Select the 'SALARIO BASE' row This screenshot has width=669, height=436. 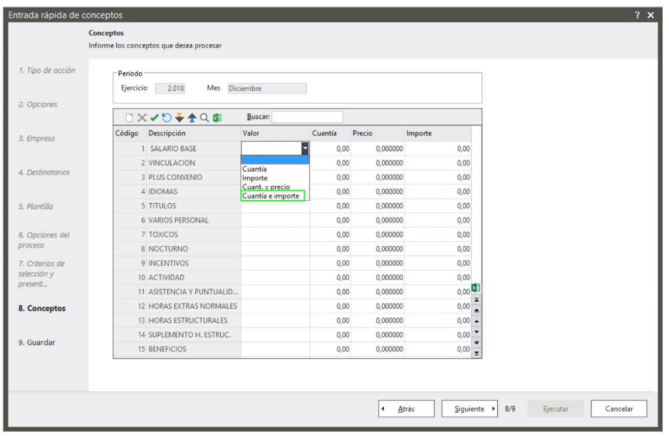pyautogui.click(x=292, y=149)
